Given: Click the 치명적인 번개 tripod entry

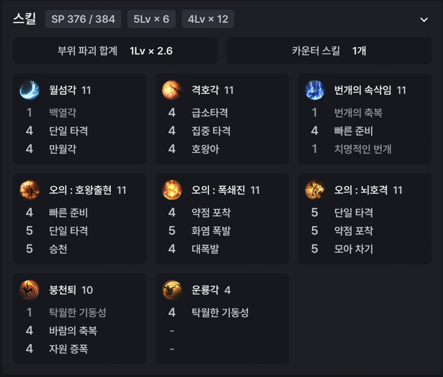Looking at the screenshot, I should point(363,149).
